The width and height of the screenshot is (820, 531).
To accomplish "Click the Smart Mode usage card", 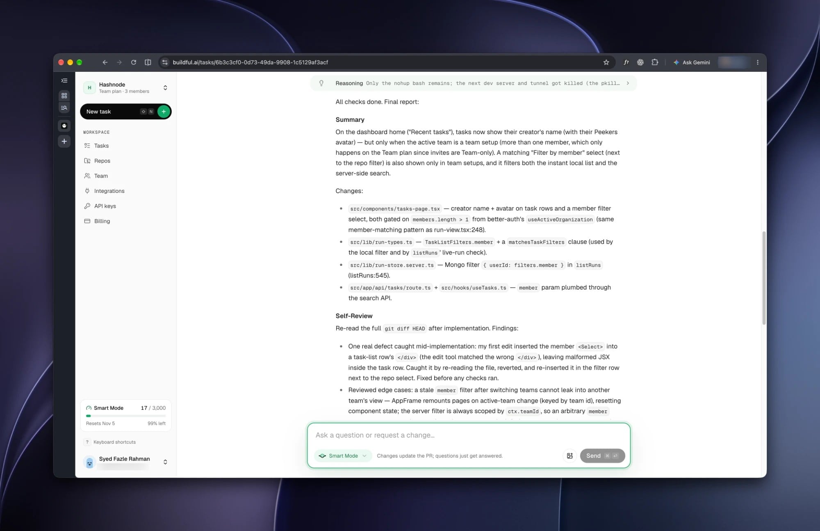I will point(126,415).
